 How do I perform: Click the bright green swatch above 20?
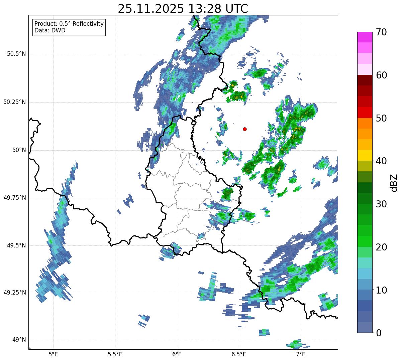365,241
